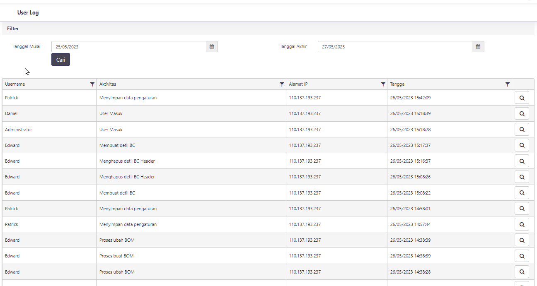Open filter on Alamat IP column
This screenshot has width=537, height=286.
pos(383,84)
